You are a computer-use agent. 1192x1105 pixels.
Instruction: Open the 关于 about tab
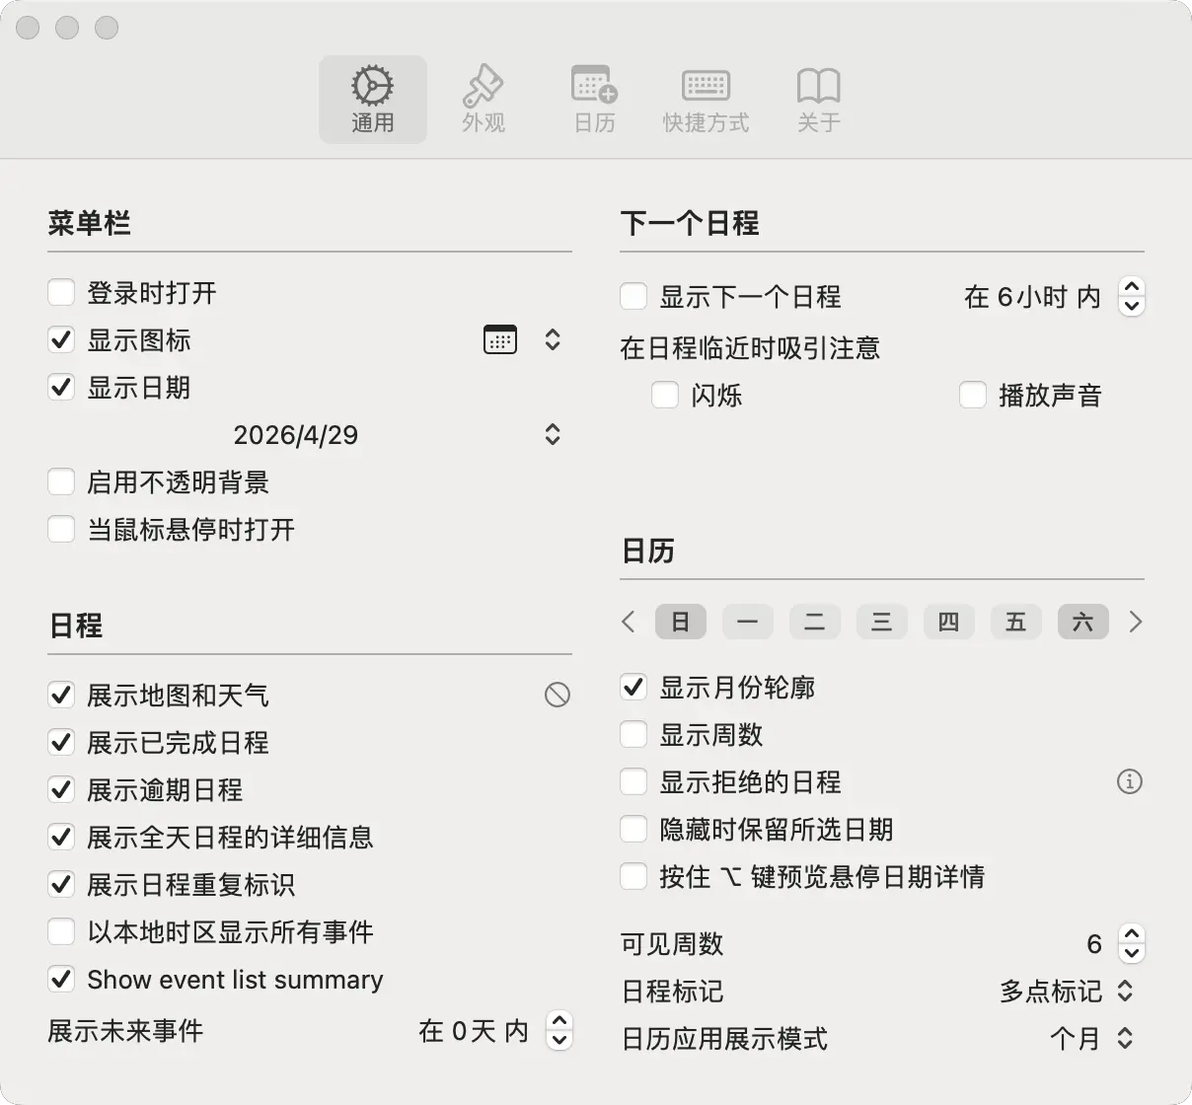pos(818,99)
